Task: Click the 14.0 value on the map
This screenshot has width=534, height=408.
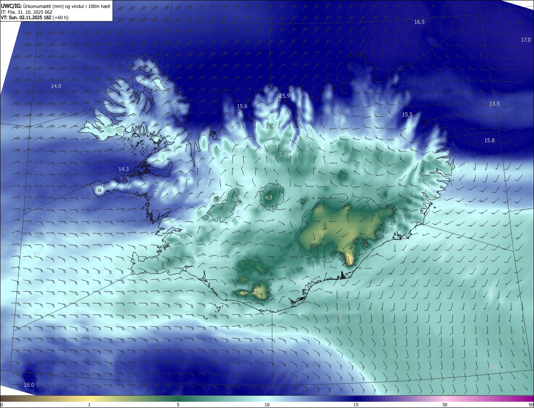Action: click(56, 86)
